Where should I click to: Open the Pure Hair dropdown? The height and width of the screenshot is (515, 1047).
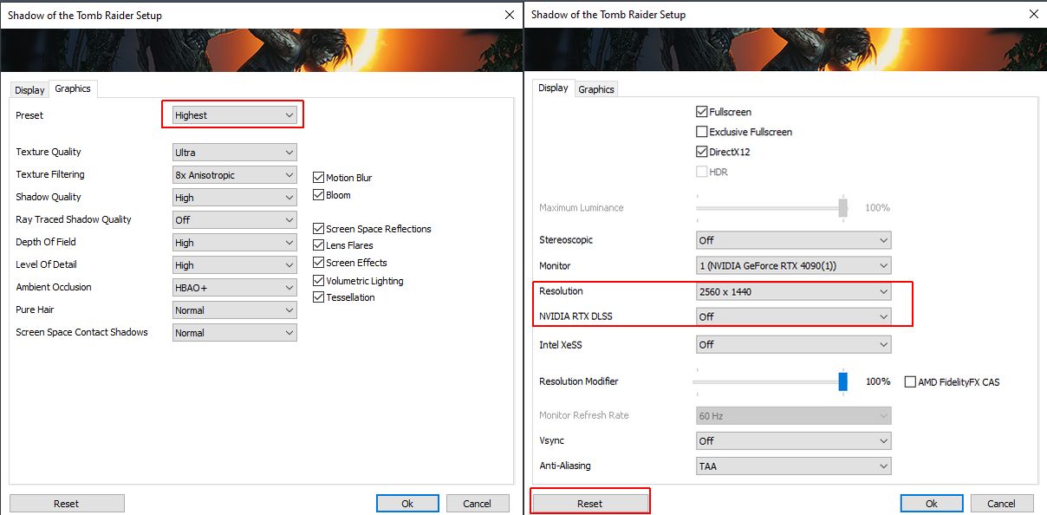tap(234, 310)
